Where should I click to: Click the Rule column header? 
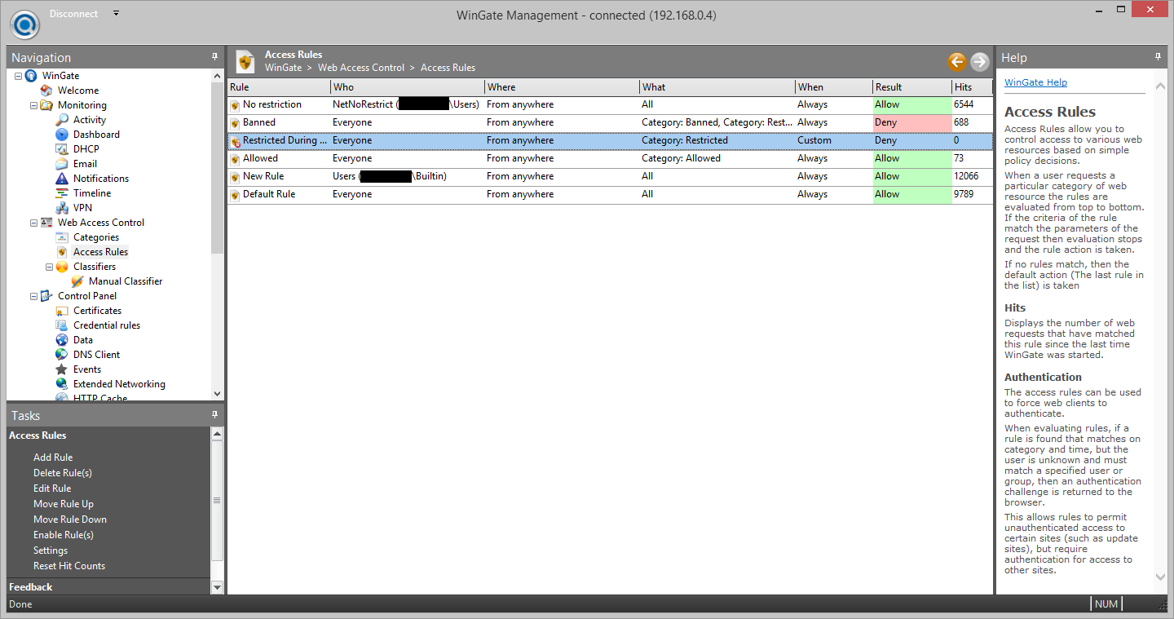point(279,87)
